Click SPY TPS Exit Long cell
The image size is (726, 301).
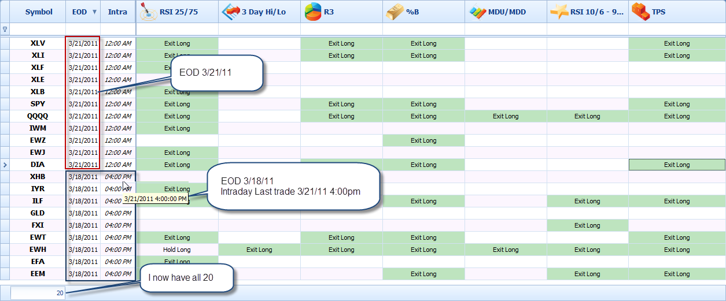tap(677, 104)
